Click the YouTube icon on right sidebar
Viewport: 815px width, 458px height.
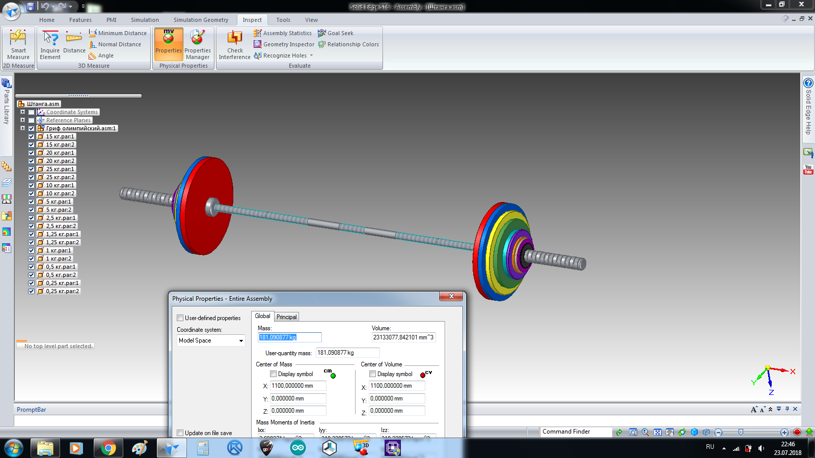808,169
